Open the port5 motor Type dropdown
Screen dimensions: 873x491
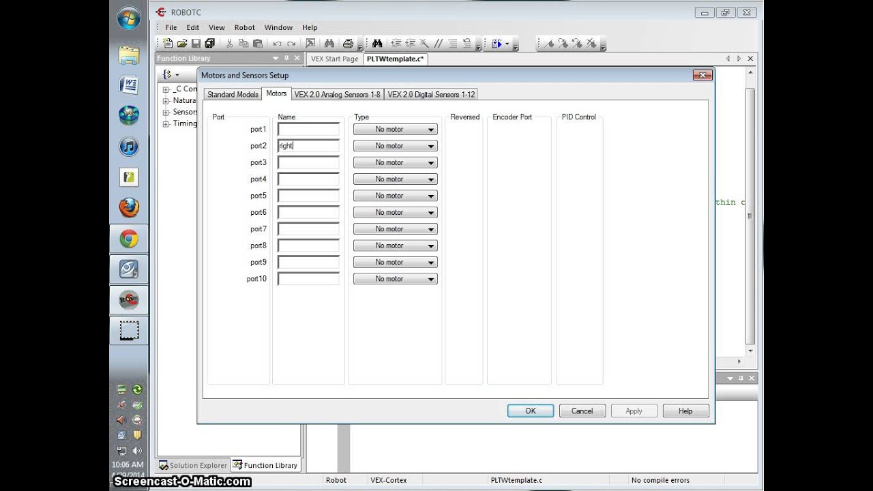tap(395, 196)
